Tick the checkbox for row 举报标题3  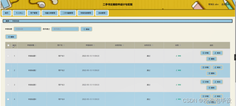[8, 85]
